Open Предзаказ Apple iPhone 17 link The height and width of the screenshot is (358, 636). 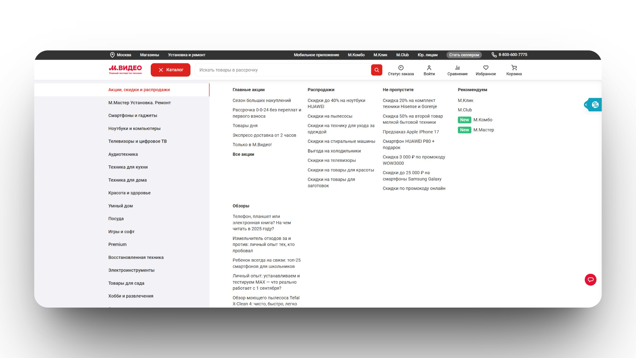410,132
